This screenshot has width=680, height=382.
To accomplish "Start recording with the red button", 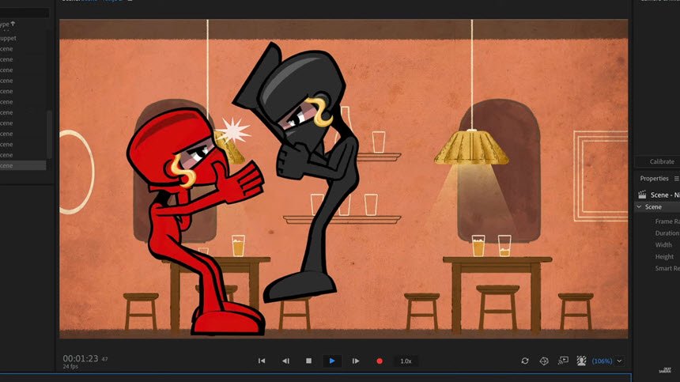I will click(380, 361).
